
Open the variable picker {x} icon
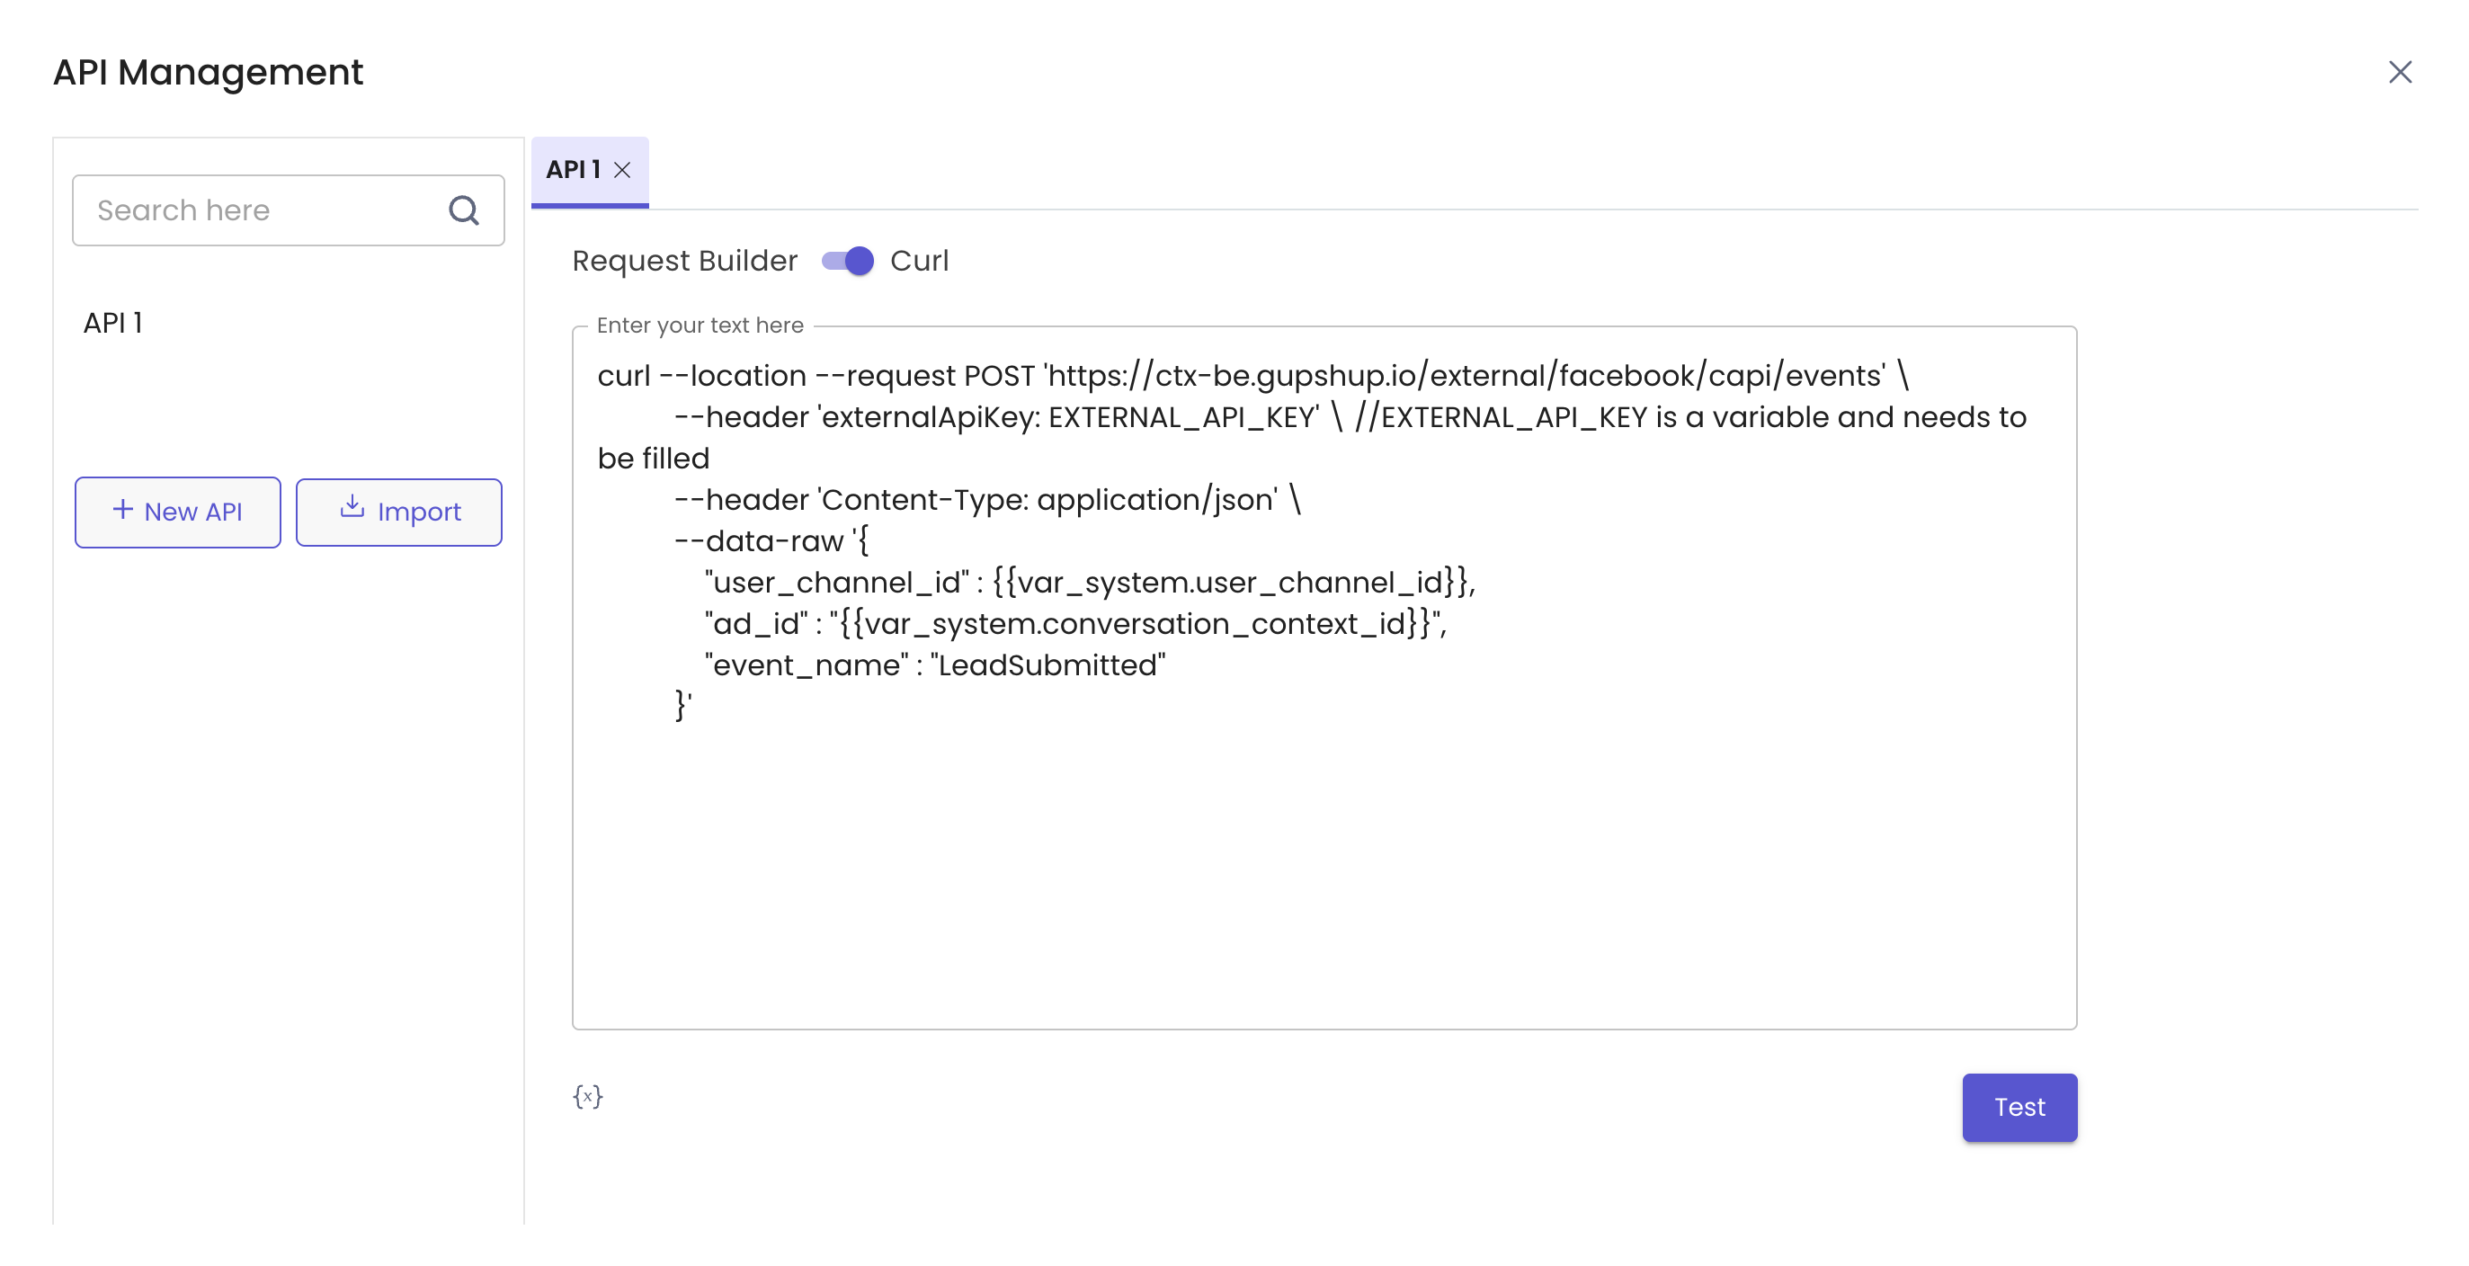pos(587,1096)
